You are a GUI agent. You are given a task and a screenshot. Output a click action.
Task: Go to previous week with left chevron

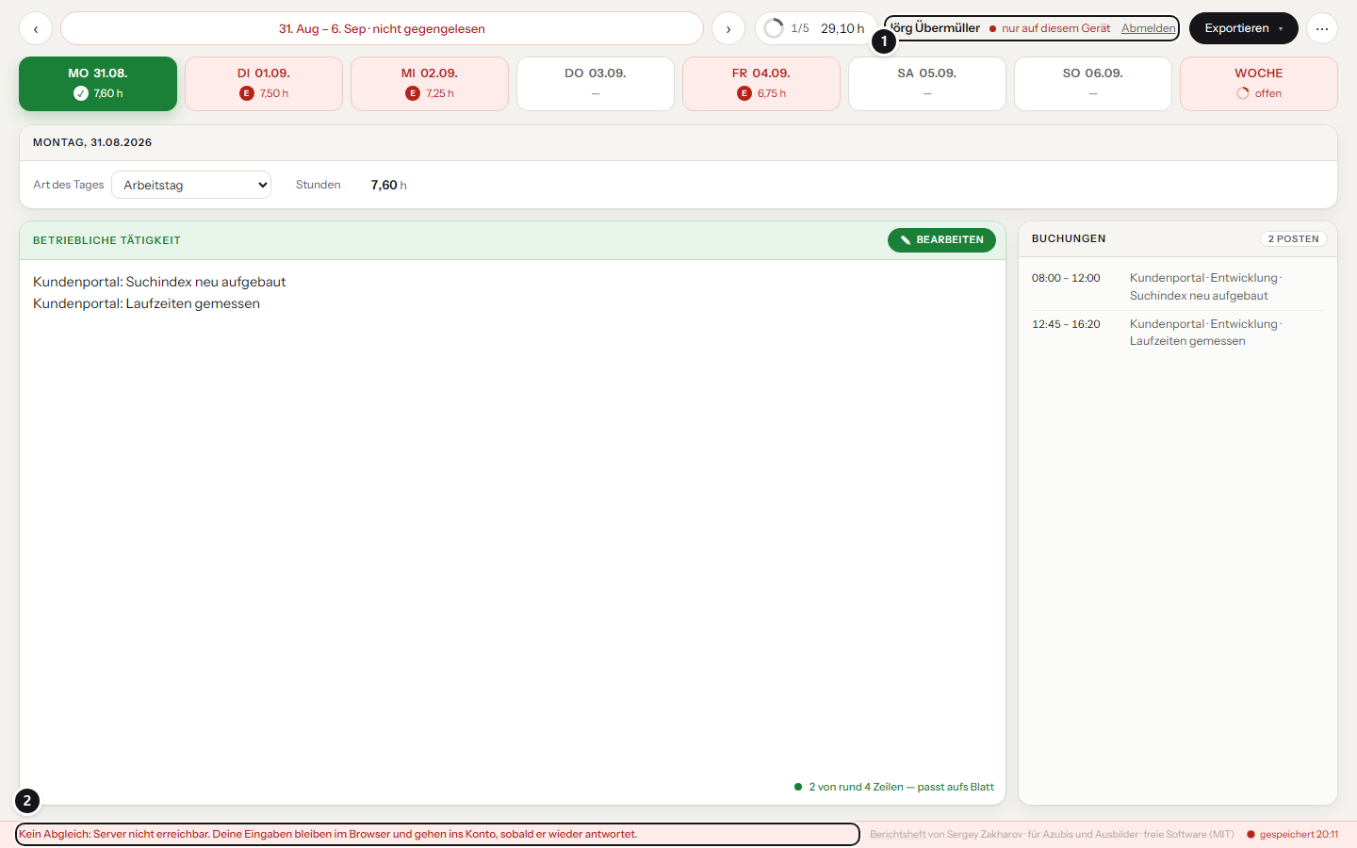(x=36, y=28)
